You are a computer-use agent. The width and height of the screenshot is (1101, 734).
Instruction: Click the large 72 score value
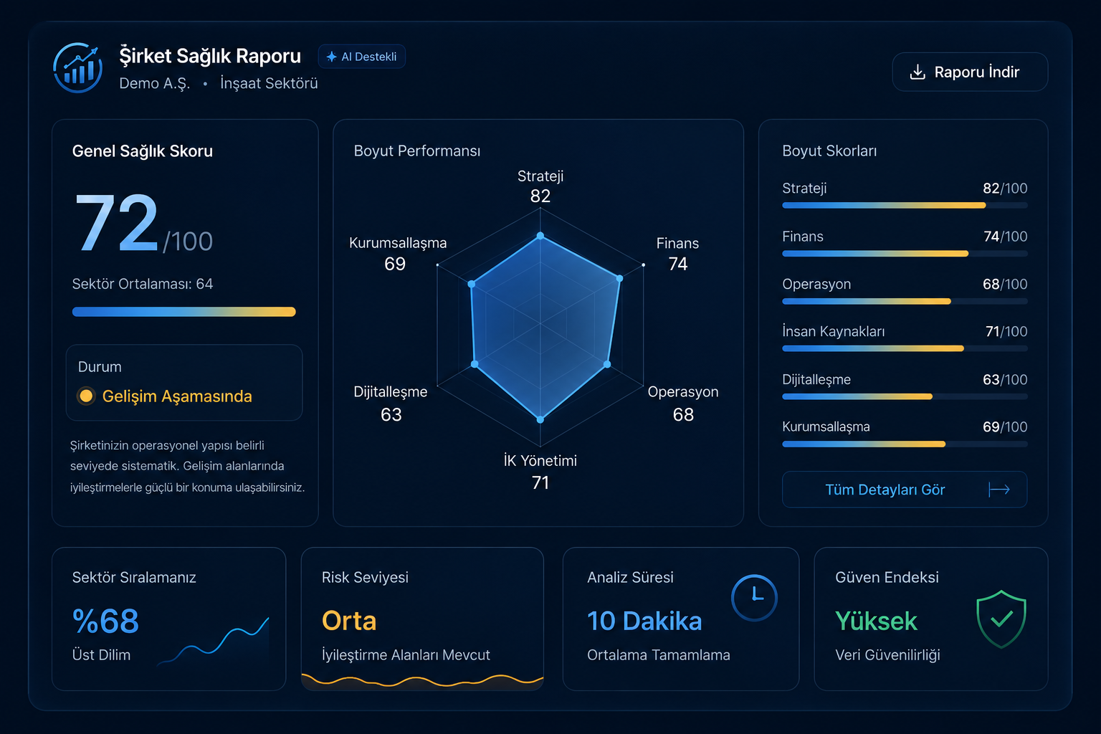pos(117,223)
